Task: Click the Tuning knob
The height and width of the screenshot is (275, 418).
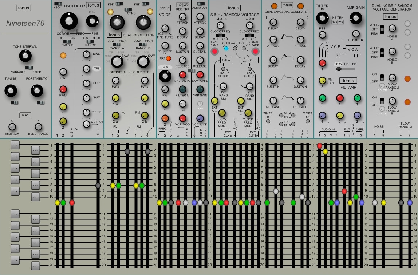Action: [x=11, y=91]
